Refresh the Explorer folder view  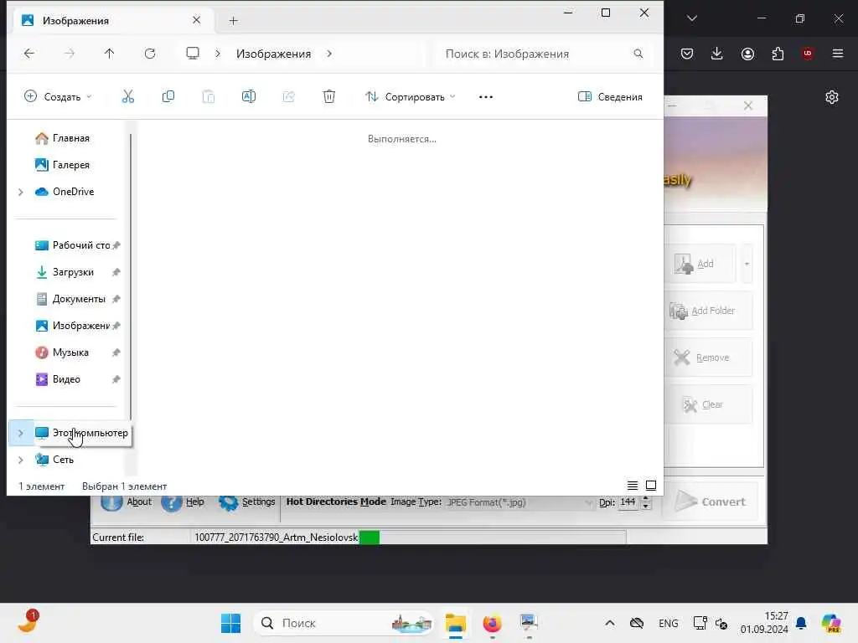point(150,54)
